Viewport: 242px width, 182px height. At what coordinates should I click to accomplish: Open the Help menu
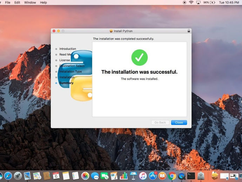(x=43, y=2)
